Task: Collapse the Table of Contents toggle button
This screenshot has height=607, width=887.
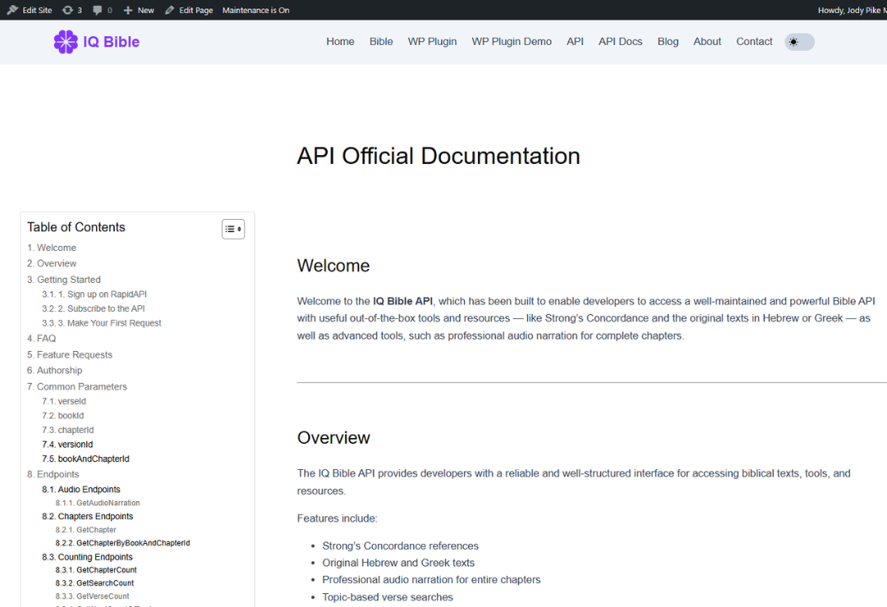Action: [233, 229]
